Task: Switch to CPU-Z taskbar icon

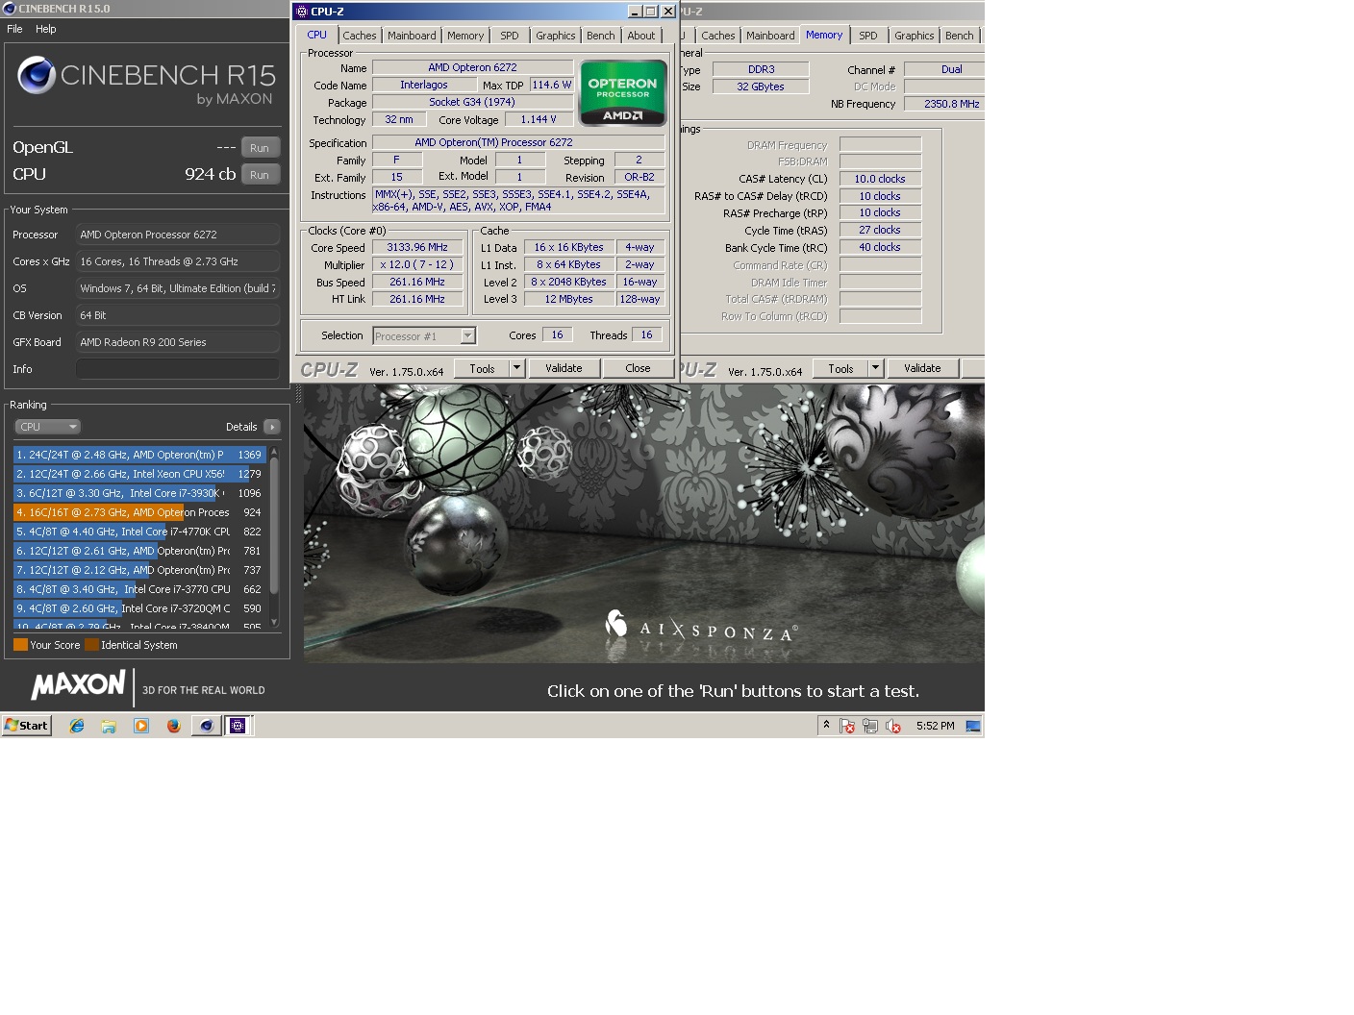Action: [238, 726]
